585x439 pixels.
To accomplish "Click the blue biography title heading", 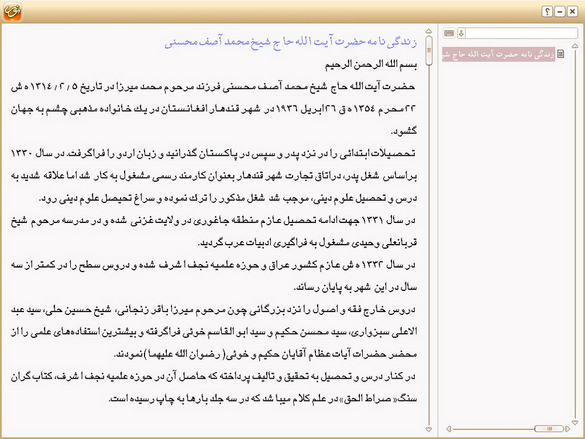I will click(x=290, y=43).
